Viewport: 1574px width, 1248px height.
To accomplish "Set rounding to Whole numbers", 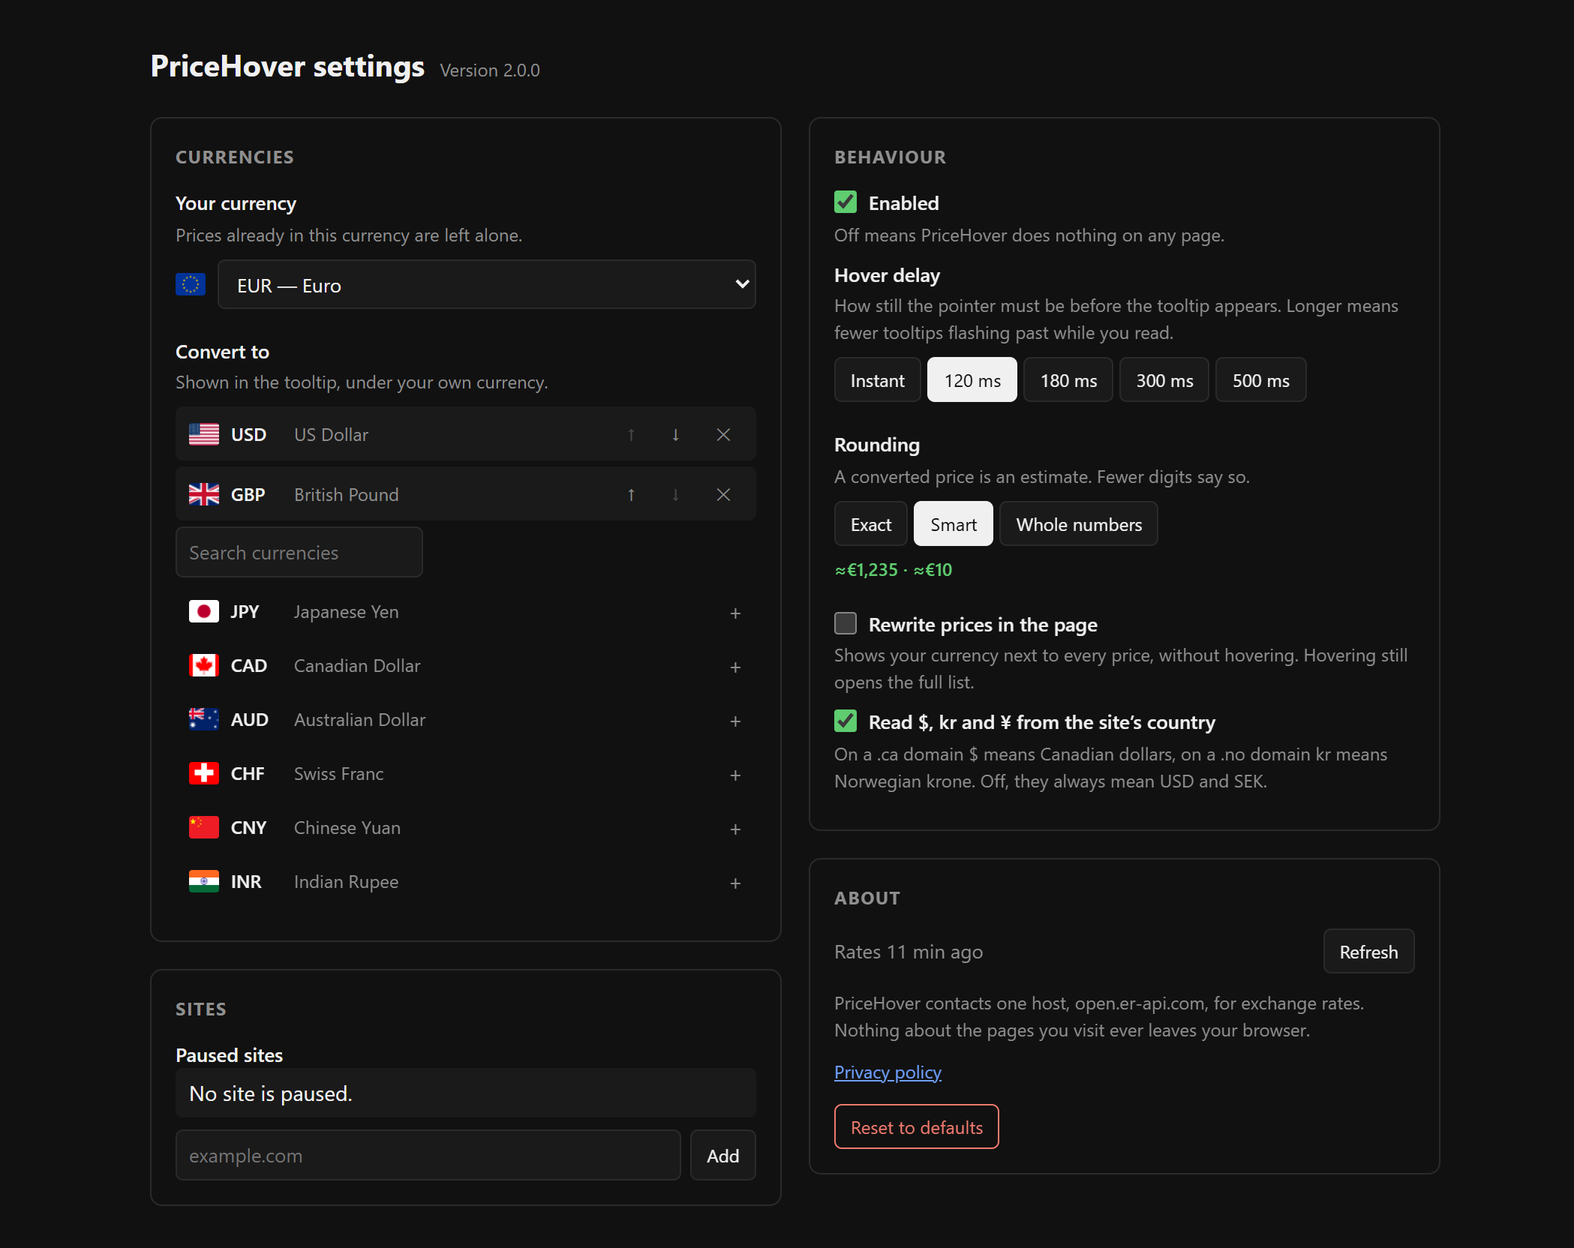I will tap(1079, 524).
